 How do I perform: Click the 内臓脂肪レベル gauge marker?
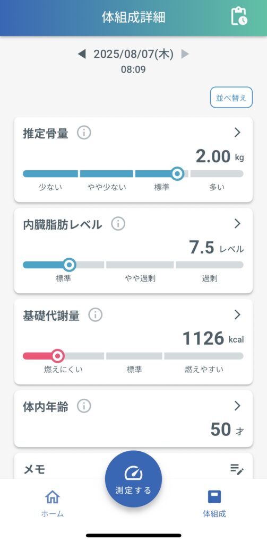70,265
